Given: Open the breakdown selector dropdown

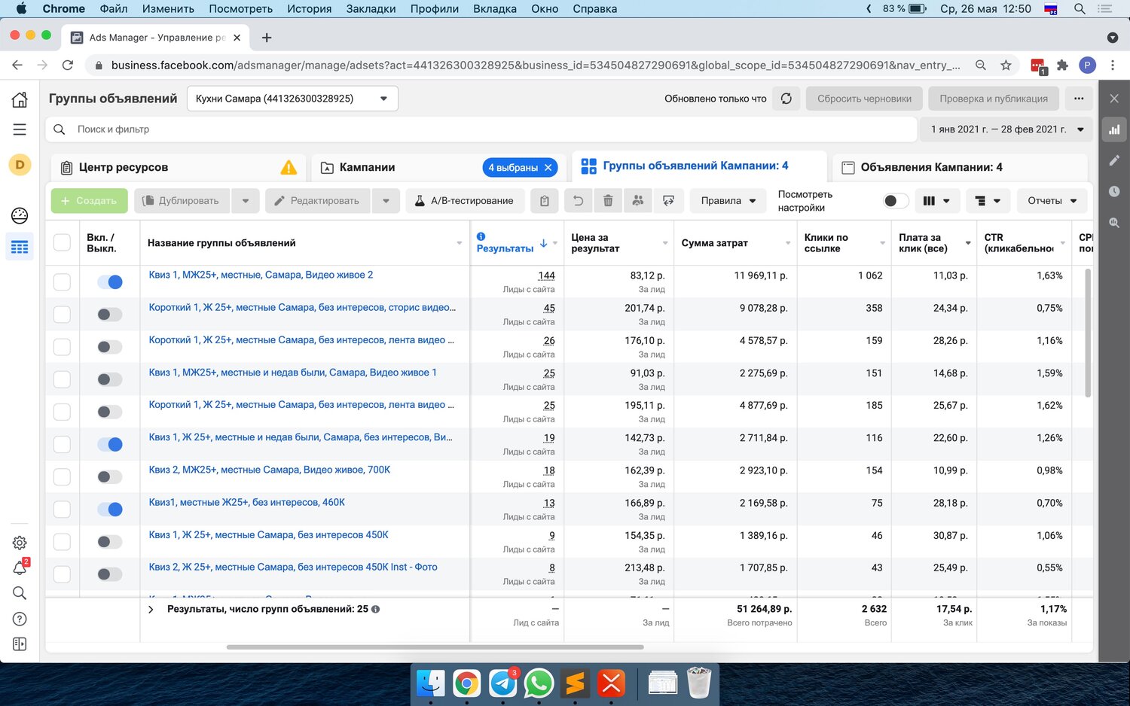Looking at the screenshot, I should tap(988, 201).
